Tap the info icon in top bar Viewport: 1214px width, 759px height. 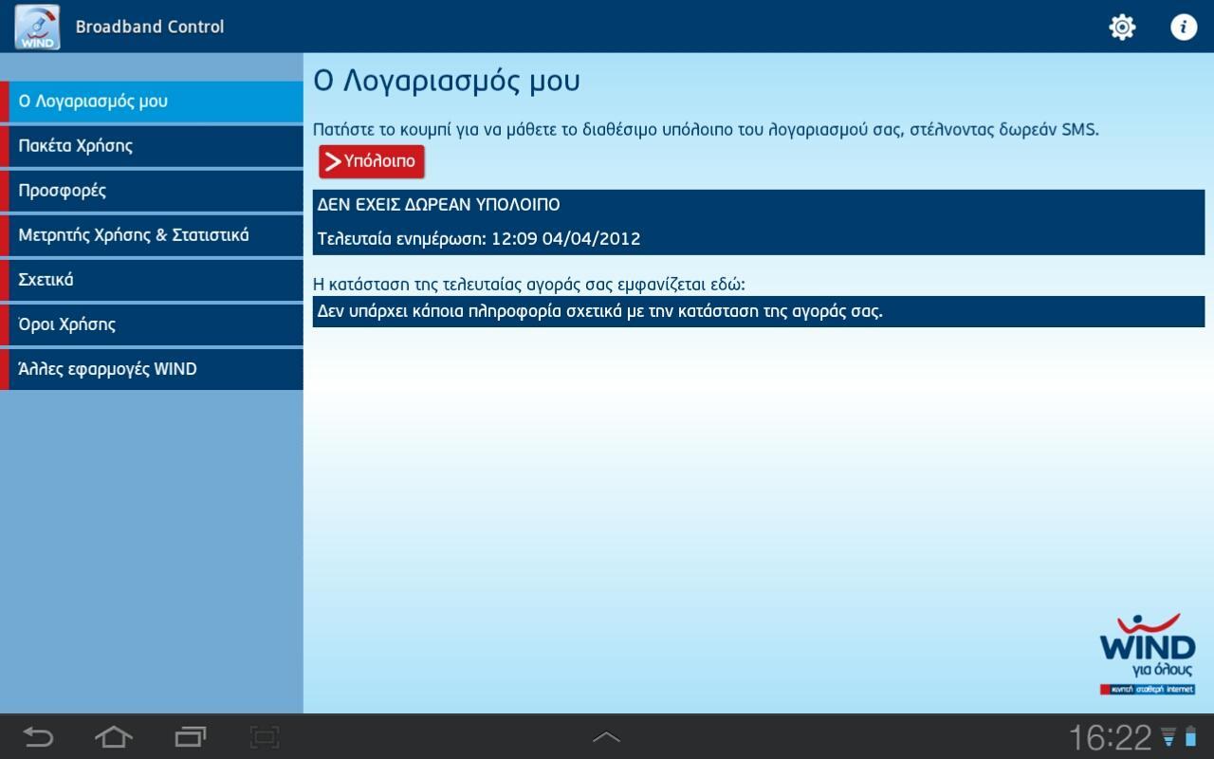[x=1183, y=27]
